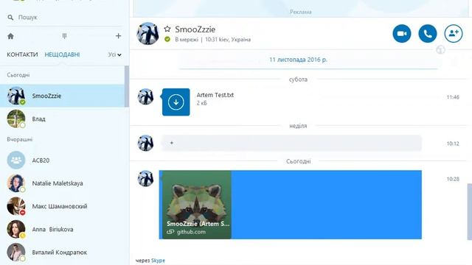Open conversation with Natalie Maletskaya
The width and height of the screenshot is (472, 265).
tap(62, 183)
